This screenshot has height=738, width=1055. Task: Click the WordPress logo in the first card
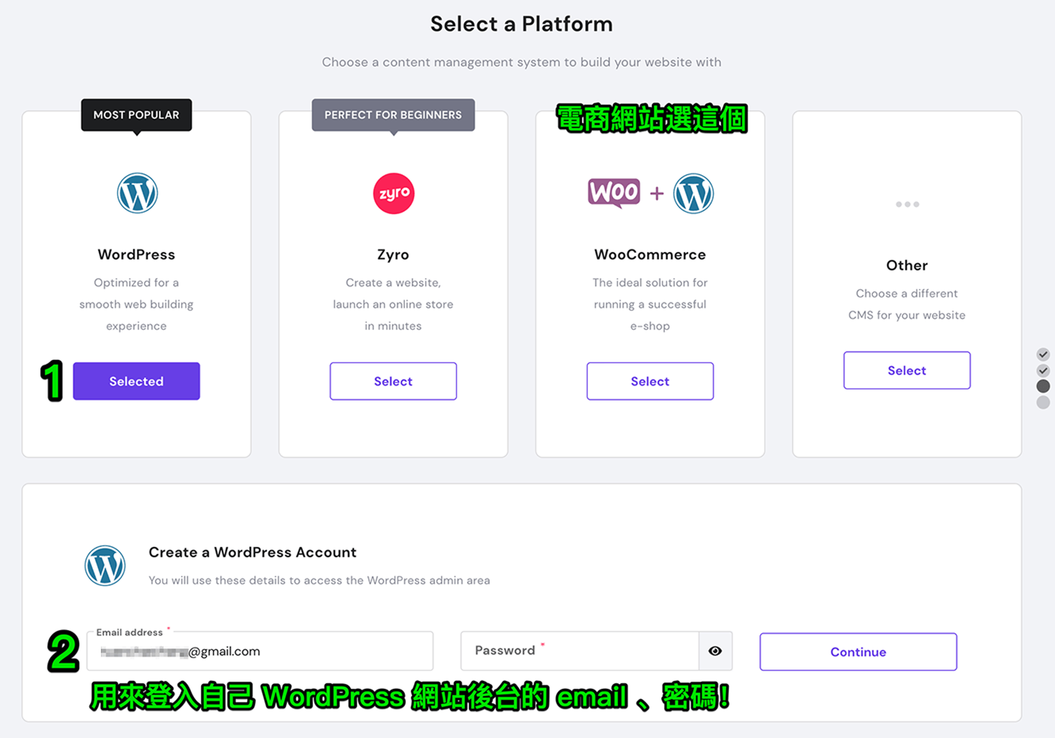[x=137, y=193]
